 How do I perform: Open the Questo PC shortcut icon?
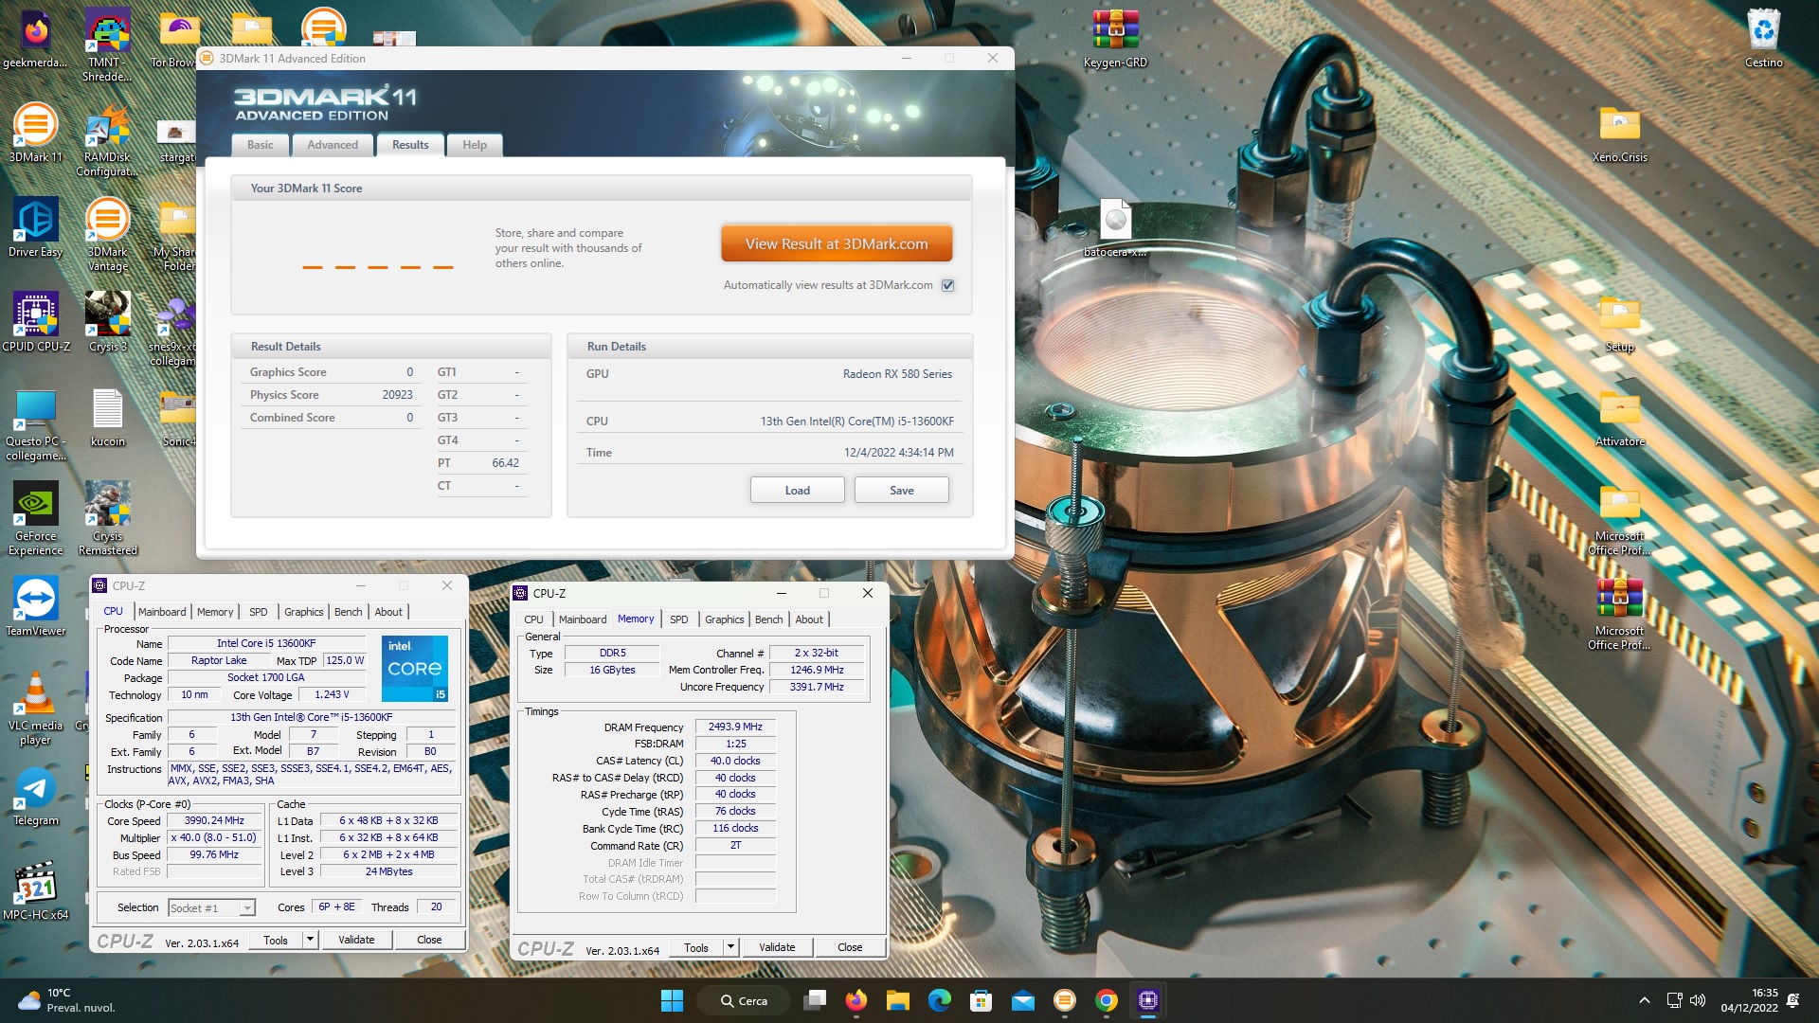(35, 424)
